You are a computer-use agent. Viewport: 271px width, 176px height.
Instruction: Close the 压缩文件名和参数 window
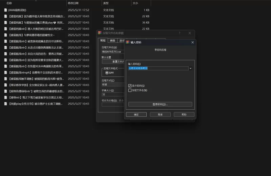(190, 33)
